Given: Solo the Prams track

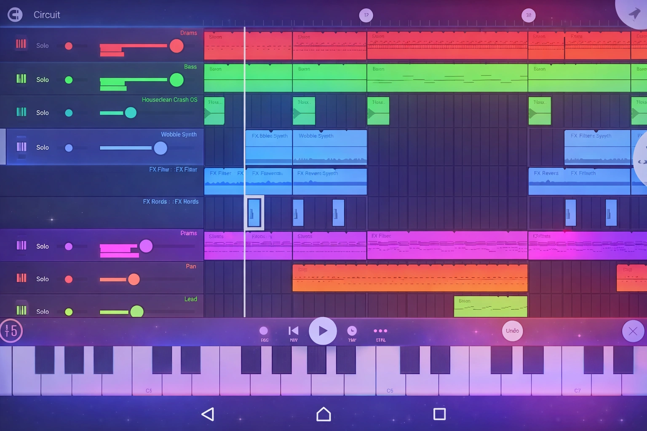Looking at the screenshot, I should 43,246.
